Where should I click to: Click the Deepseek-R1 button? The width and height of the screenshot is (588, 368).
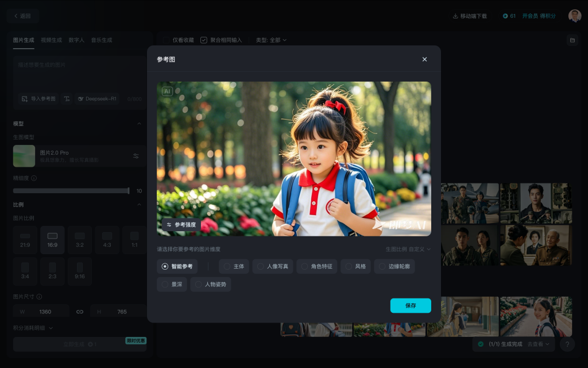click(x=97, y=99)
